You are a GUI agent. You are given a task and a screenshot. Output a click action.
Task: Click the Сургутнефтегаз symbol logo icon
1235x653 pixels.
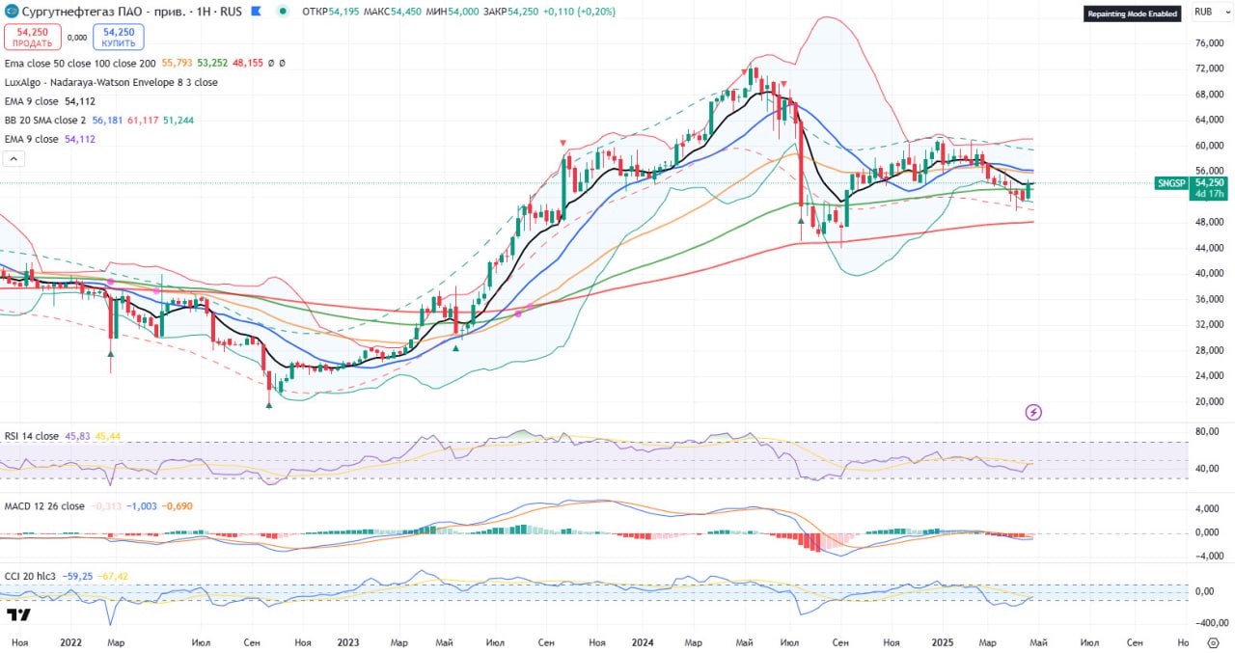tap(11, 12)
